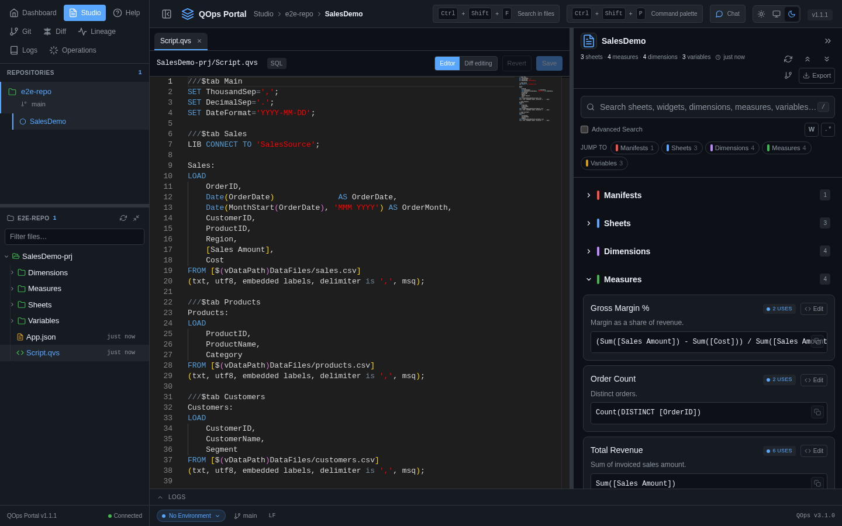
Task: Hide the right panel with double-arrow icon
Action: 828,41
